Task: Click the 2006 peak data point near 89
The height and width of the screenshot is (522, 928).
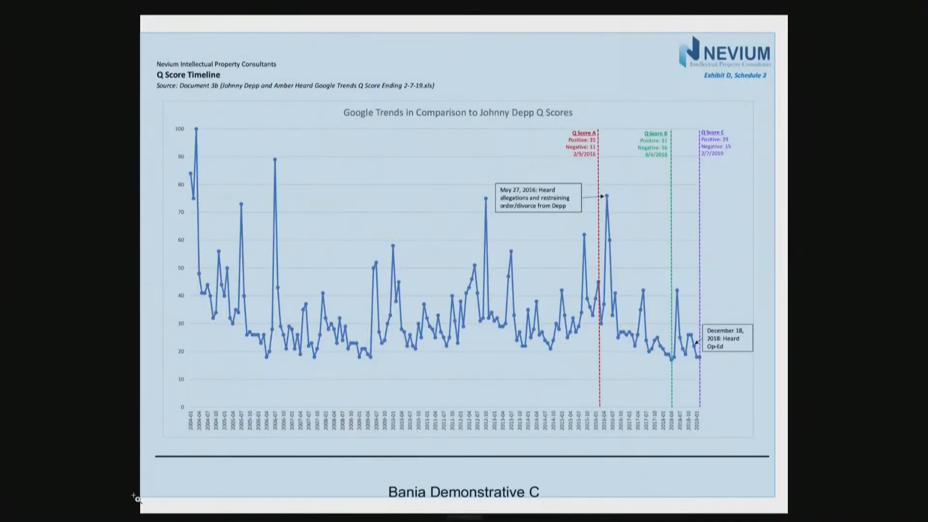Action: click(x=275, y=159)
